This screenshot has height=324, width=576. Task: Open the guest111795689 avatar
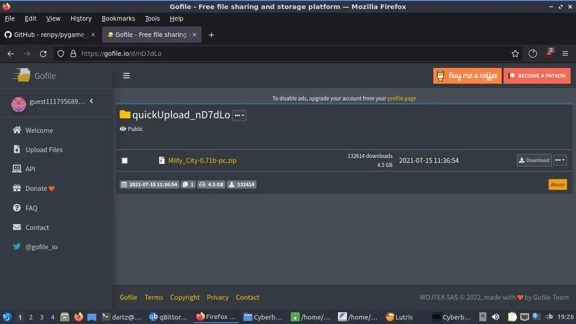coord(18,104)
